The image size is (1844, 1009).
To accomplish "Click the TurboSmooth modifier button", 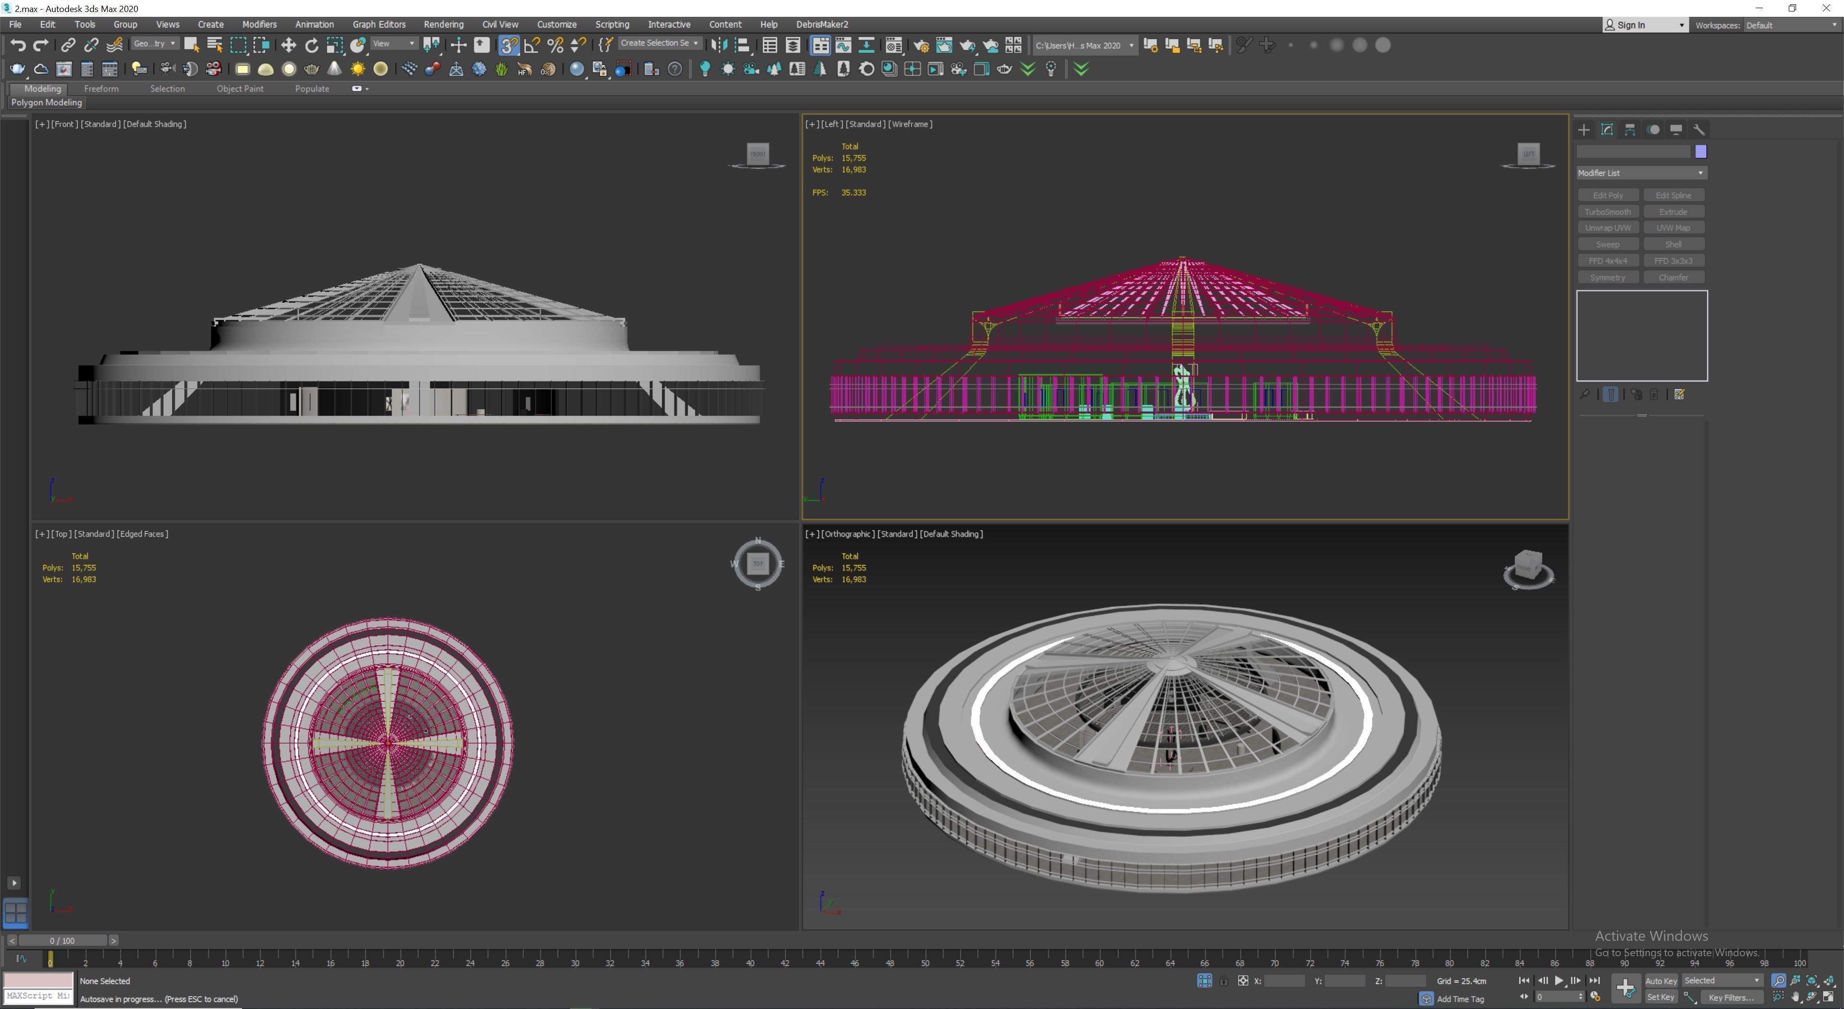I will [1607, 212].
